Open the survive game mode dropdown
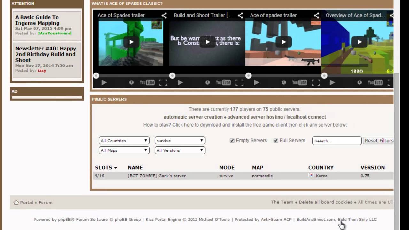This screenshot has height=230, width=409. point(180,141)
